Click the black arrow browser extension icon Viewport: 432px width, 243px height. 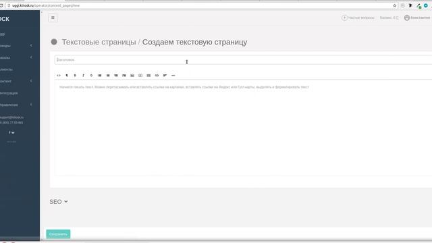[x=410, y=5]
